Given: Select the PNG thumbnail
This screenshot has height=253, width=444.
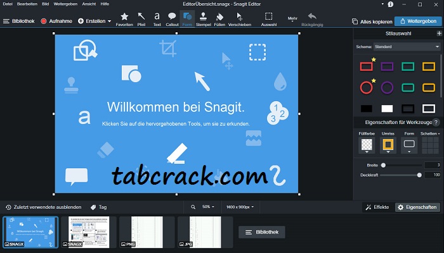Looking at the screenshot, I should [x=147, y=232].
